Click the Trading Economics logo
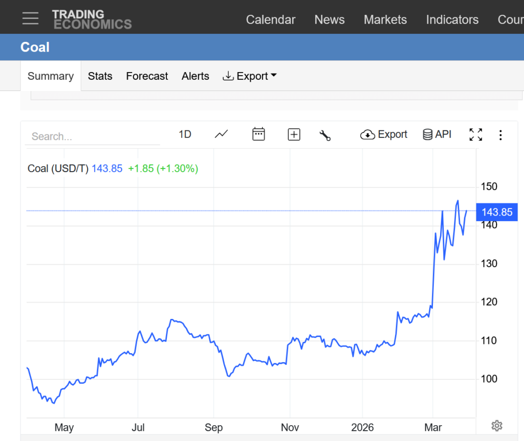The height and width of the screenshot is (441, 524). pos(92,19)
